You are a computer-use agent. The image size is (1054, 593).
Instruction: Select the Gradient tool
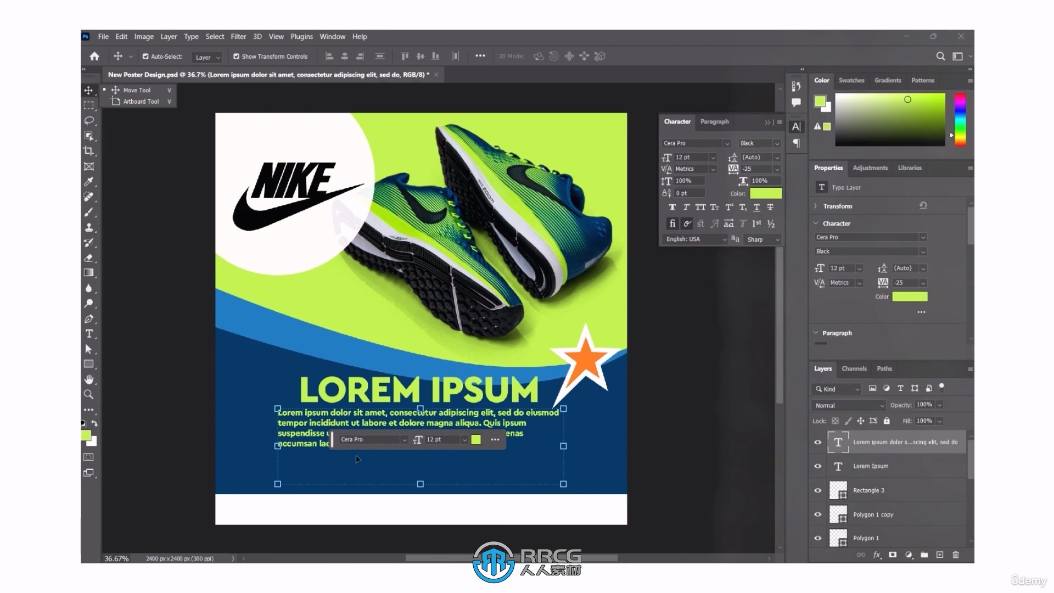pyautogui.click(x=89, y=273)
